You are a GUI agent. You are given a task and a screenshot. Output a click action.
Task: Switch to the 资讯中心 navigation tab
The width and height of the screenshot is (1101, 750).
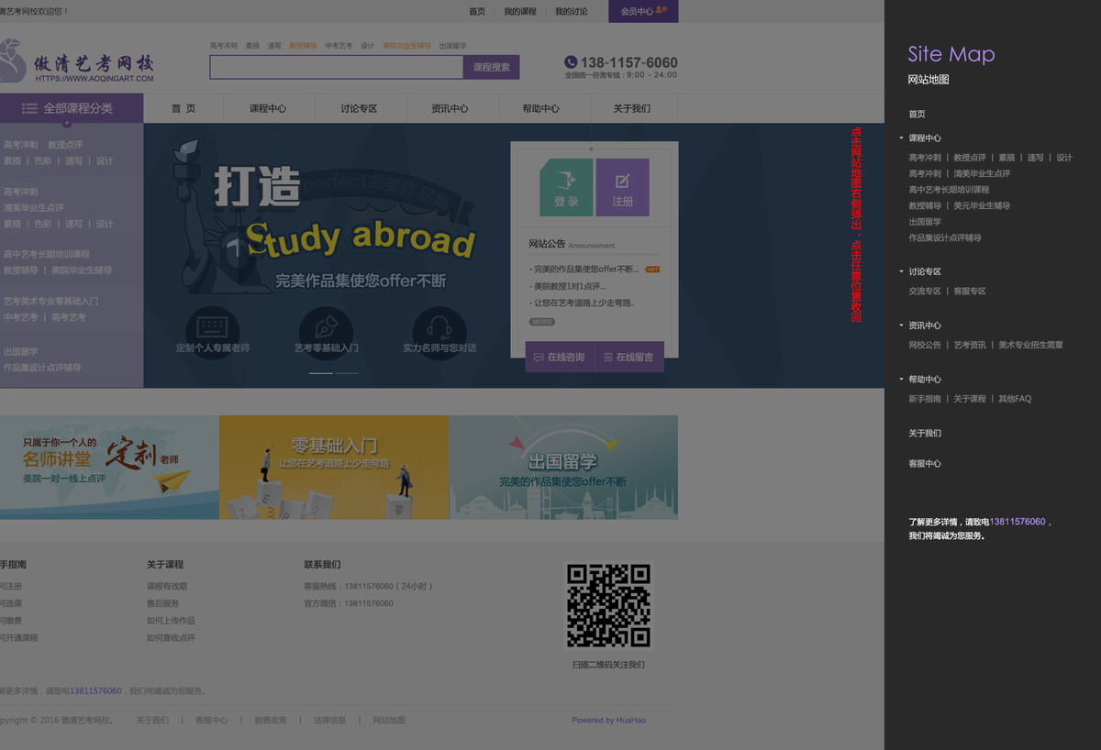tap(450, 108)
